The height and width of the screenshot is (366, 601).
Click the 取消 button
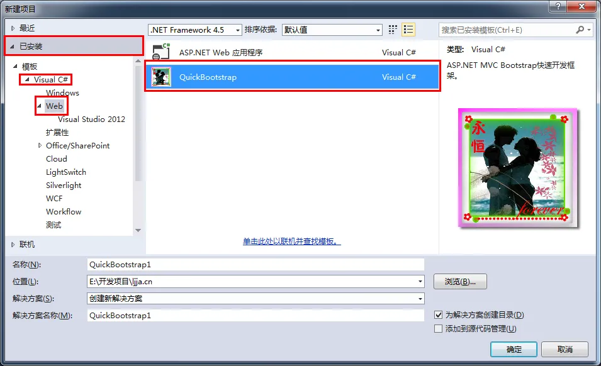(x=565, y=349)
